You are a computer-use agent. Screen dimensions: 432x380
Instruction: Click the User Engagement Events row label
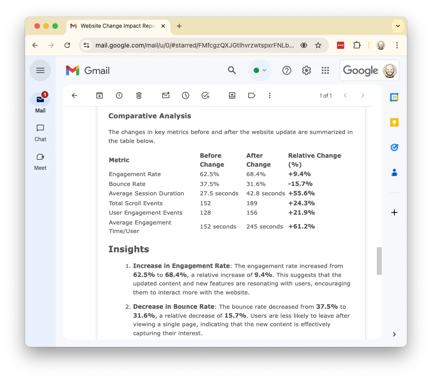tap(146, 213)
